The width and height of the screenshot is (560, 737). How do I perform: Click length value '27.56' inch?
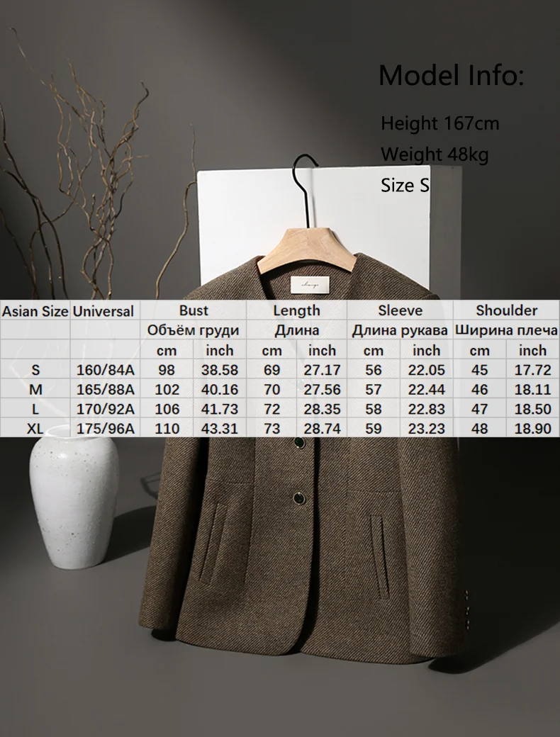[x=322, y=390]
